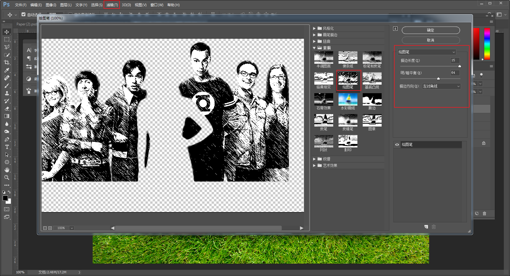Click delete effect layer trash icon
Viewport: 510px width, 276px height.
coord(434,227)
